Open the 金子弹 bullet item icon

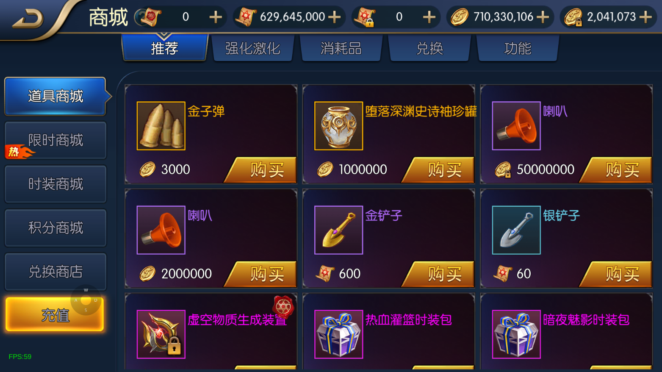point(161,126)
